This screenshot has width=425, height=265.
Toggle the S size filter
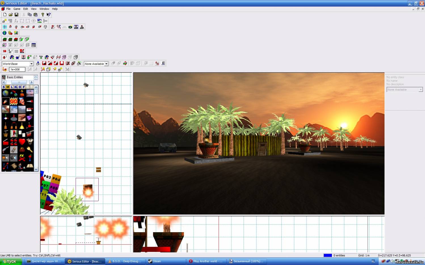4,87
